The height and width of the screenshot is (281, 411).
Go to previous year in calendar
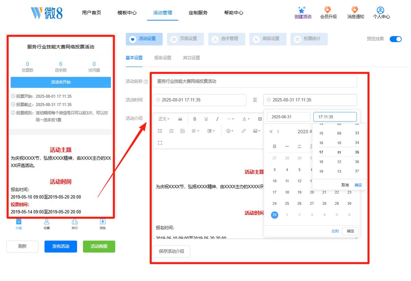point(271,132)
